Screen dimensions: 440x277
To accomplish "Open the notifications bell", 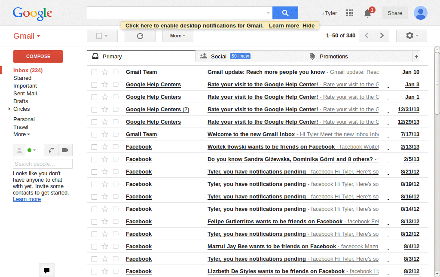I will click(368, 13).
